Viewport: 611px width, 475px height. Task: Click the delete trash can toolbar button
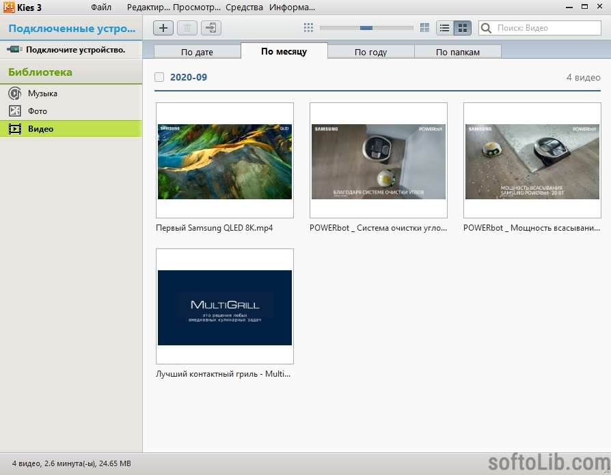(187, 28)
